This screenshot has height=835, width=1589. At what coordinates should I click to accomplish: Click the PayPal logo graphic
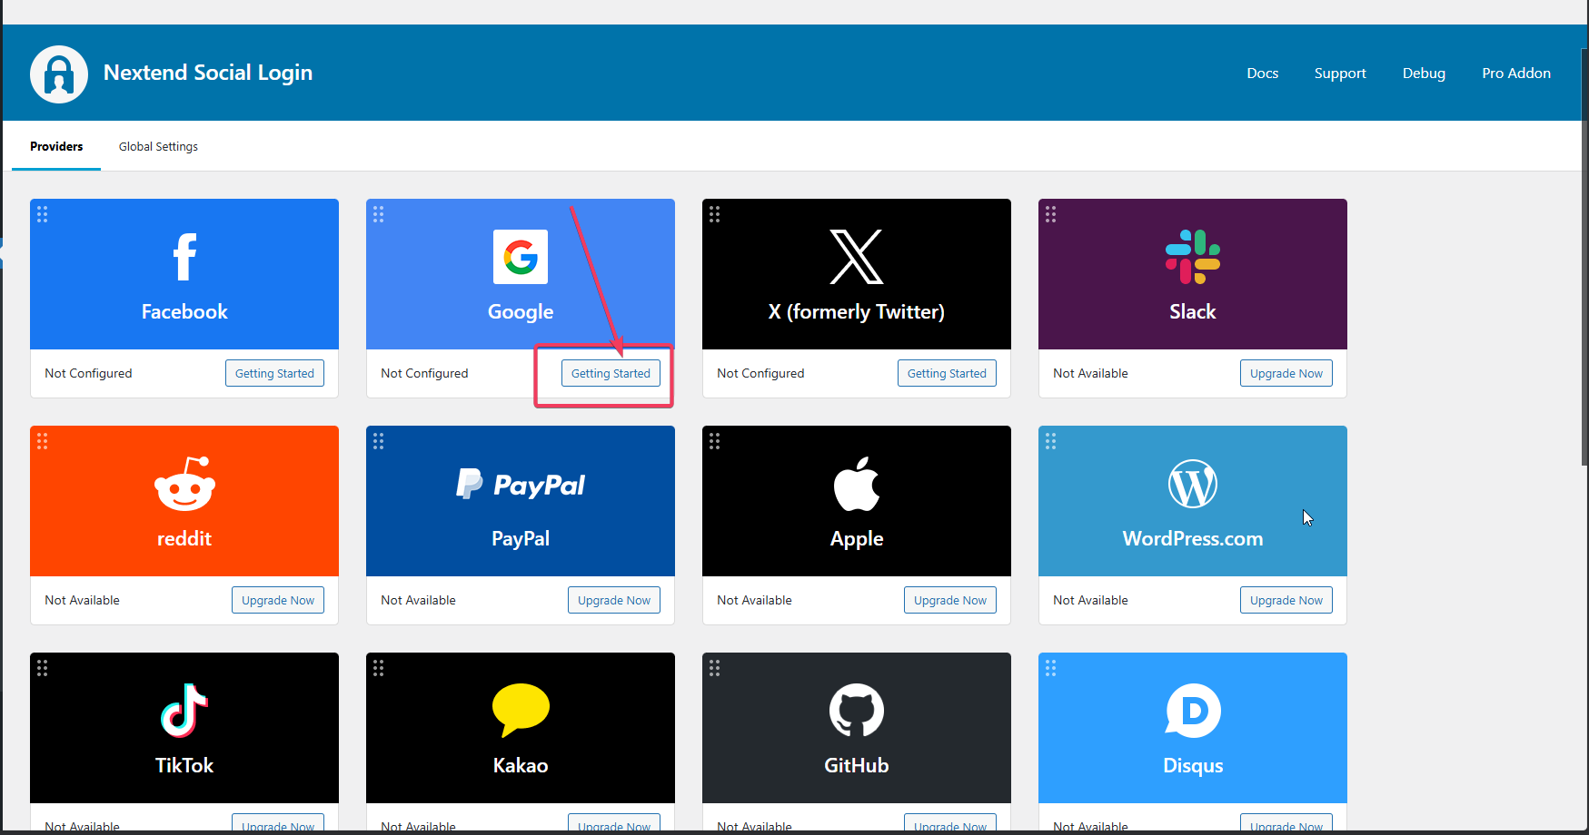coord(521,484)
